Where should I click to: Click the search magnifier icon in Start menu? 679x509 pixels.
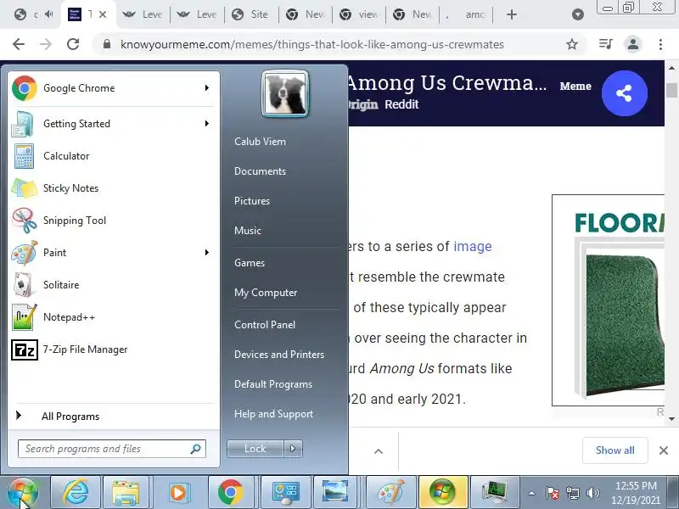point(196,449)
